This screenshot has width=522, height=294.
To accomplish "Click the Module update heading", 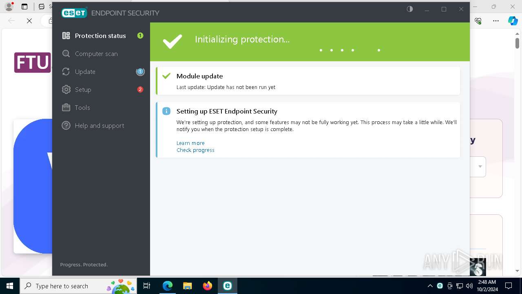I will (x=199, y=76).
